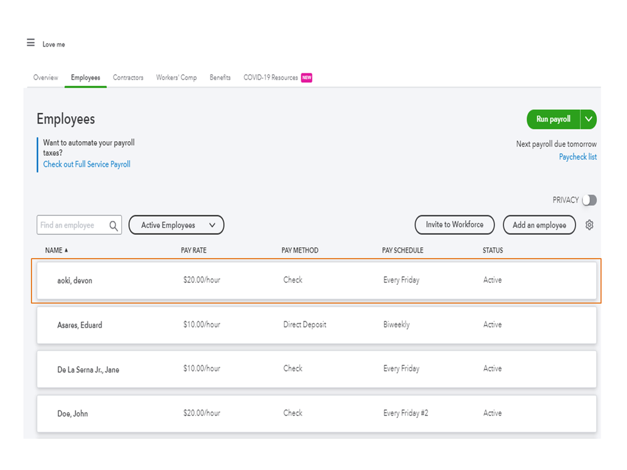Open the Paycheck list link

(577, 157)
